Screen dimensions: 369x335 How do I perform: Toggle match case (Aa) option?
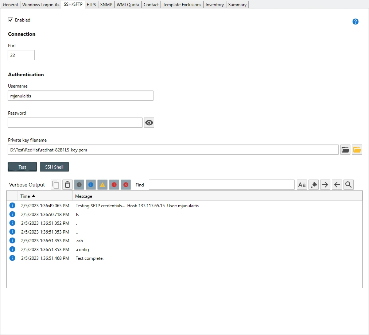(302, 185)
